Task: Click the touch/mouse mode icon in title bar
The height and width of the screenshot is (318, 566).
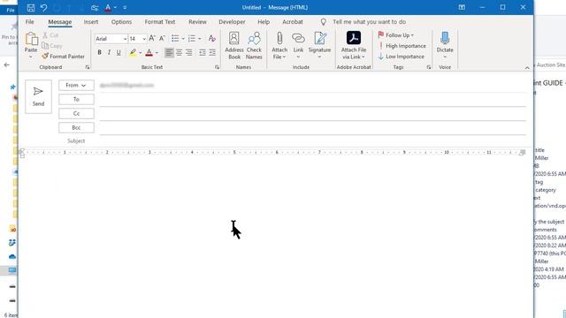Action: coord(95,8)
